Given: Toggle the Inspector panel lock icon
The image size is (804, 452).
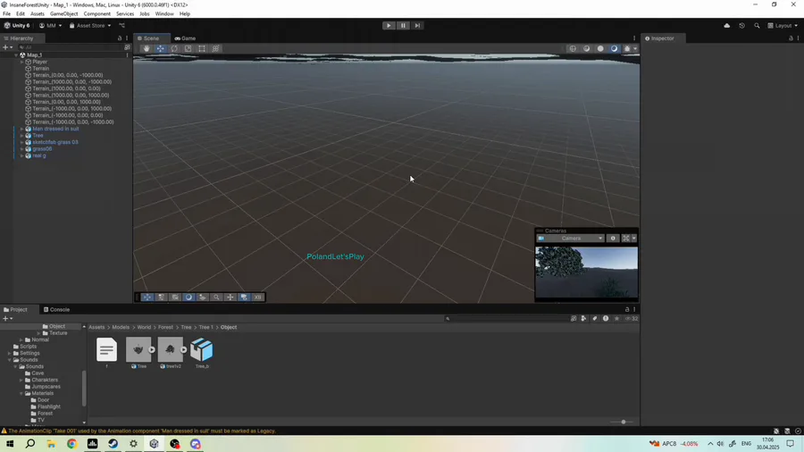Looking at the screenshot, I should coord(791,38).
